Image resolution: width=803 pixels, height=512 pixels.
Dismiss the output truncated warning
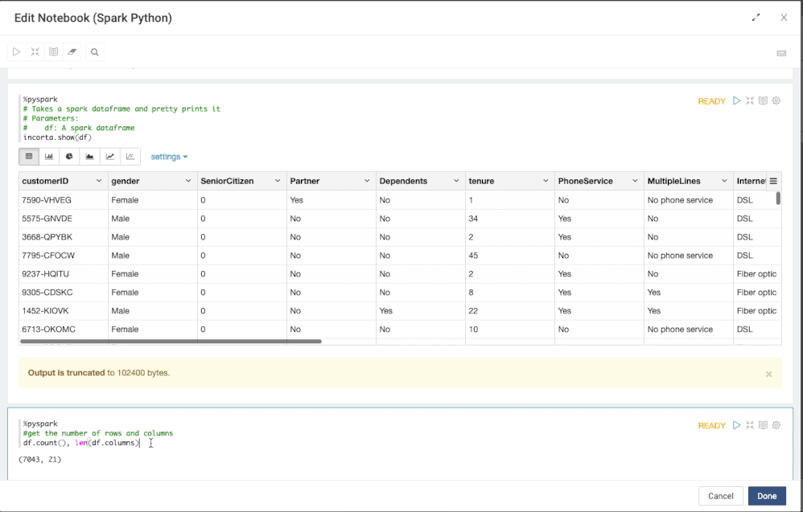point(768,374)
